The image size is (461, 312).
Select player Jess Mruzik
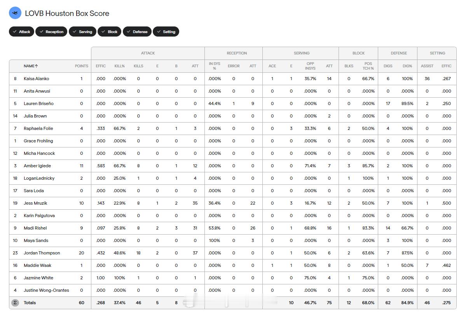coord(35,203)
